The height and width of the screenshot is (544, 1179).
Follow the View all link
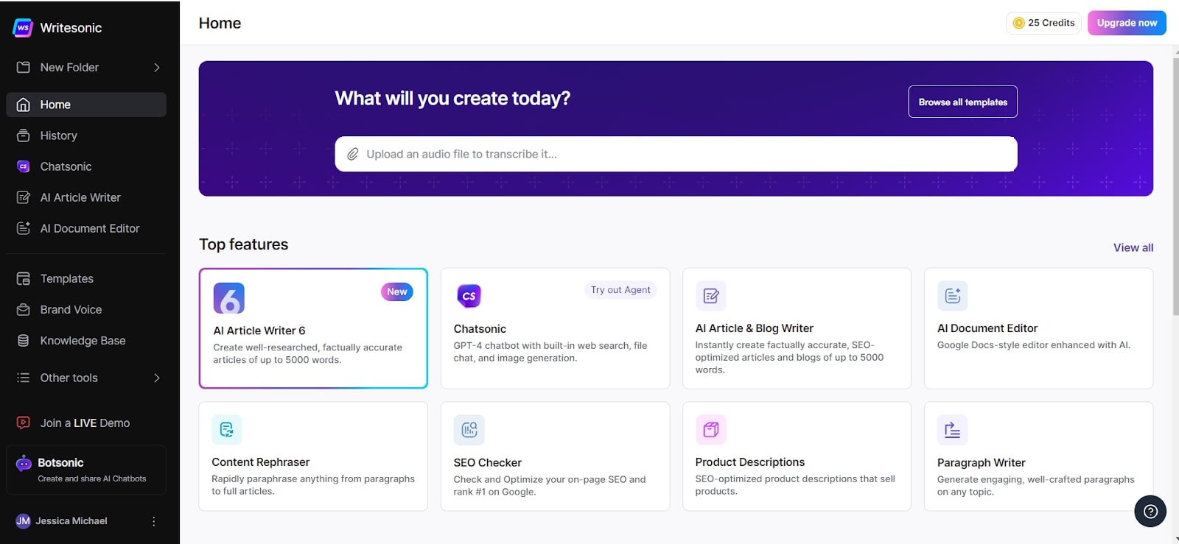coord(1133,248)
